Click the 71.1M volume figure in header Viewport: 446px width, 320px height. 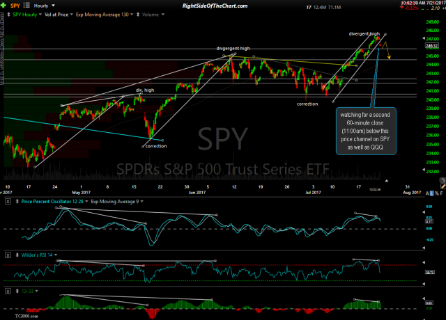pyautogui.click(x=334, y=8)
